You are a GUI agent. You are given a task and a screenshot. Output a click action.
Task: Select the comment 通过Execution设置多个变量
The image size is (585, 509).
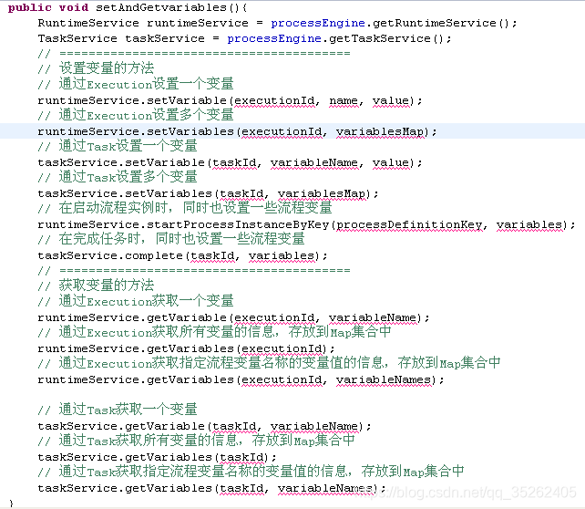(146, 115)
